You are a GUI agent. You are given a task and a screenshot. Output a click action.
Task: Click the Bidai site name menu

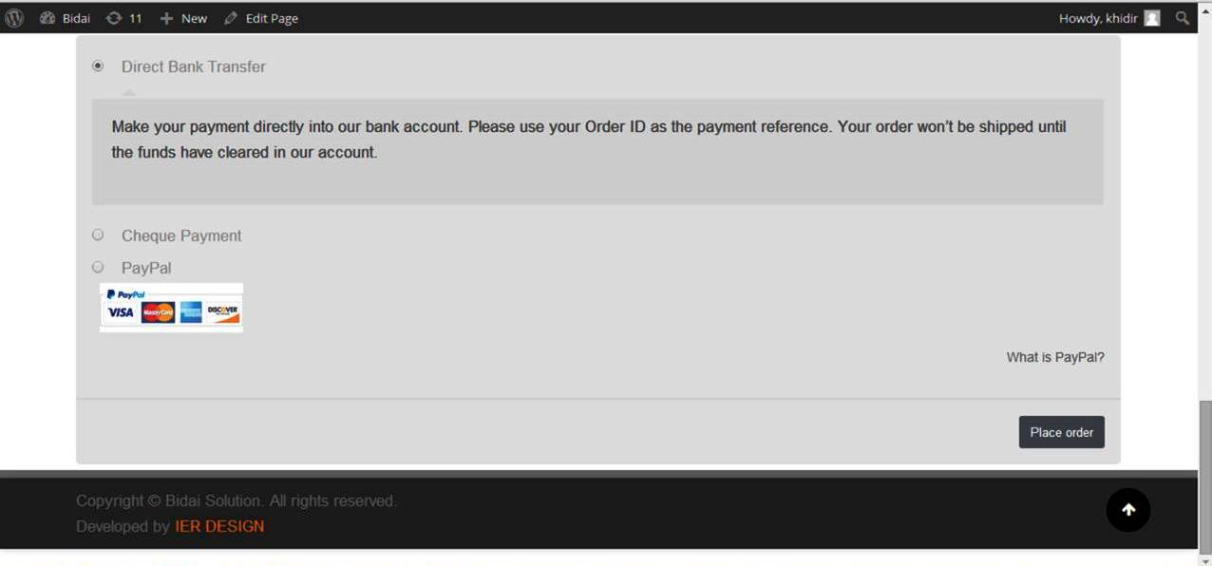(76, 18)
